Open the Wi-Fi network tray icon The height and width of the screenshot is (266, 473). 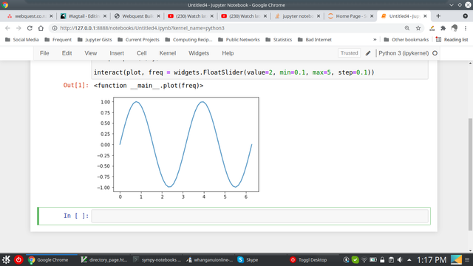click(x=364, y=259)
